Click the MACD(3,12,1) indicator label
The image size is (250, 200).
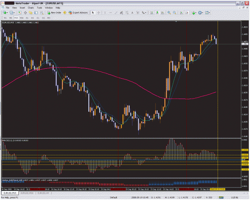click(x=16, y=141)
